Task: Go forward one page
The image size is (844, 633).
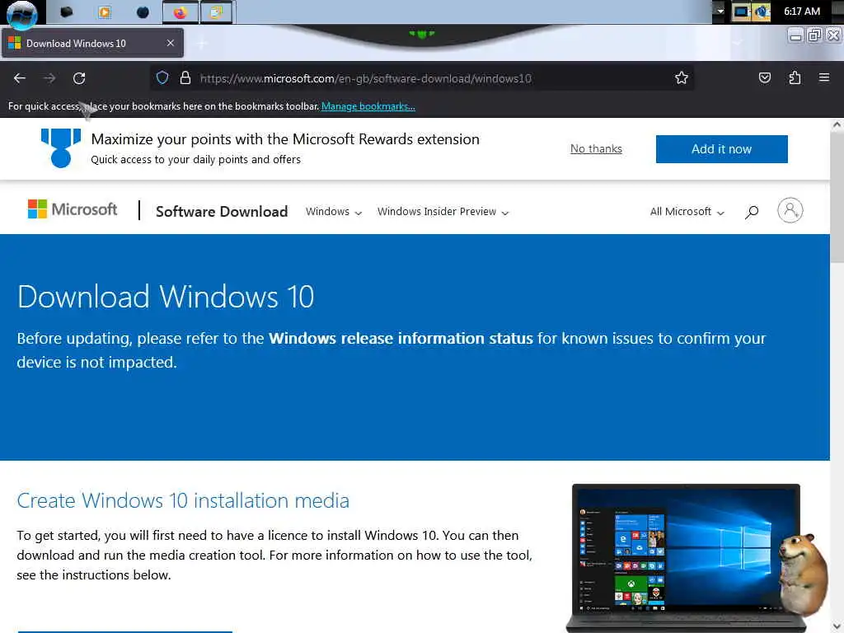Action: [x=49, y=78]
